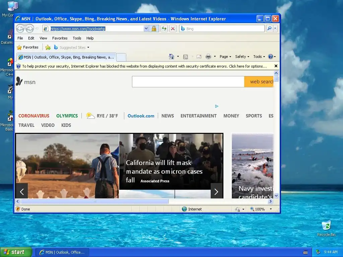Open the TRAVEL section link
This screenshot has width=343, height=257.
tap(26, 125)
